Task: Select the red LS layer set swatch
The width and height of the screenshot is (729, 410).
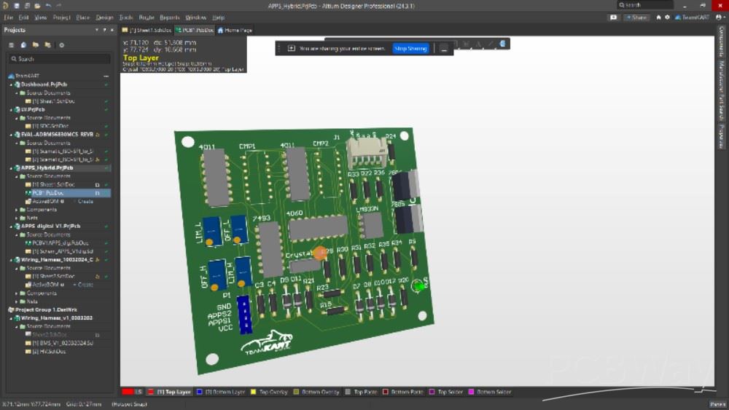Action: click(128, 392)
